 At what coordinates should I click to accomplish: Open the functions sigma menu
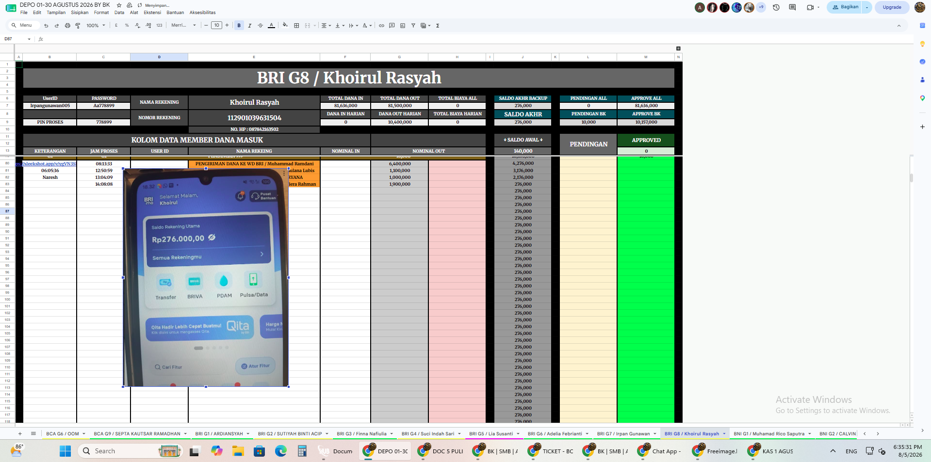click(438, 26)
